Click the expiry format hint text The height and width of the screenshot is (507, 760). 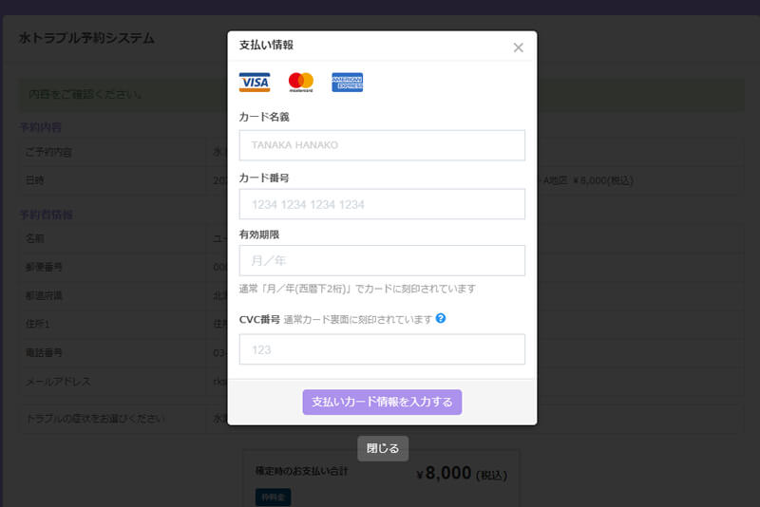click(x=357, y=288)
